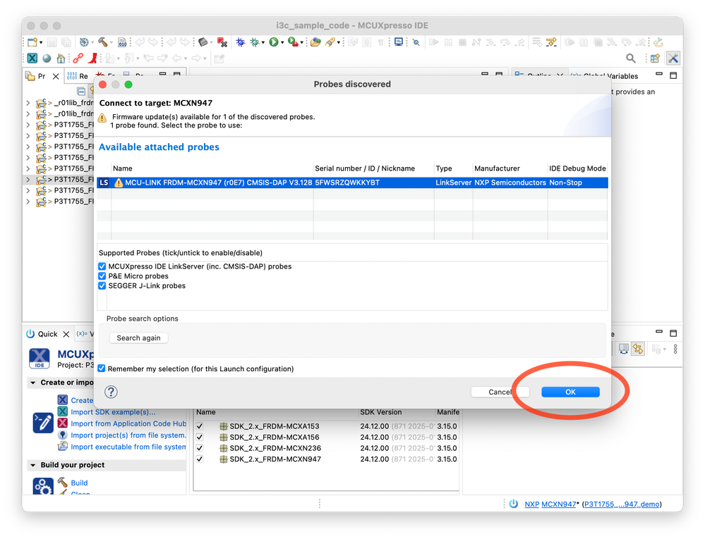Open the marker pen dropdown arrow

click(338, 43)
